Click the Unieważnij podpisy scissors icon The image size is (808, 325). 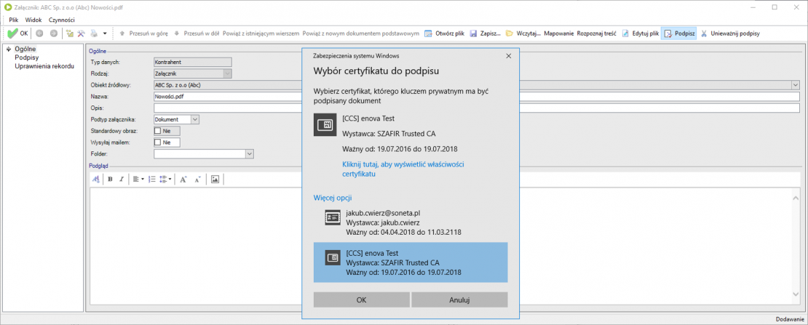click(704, 33)
